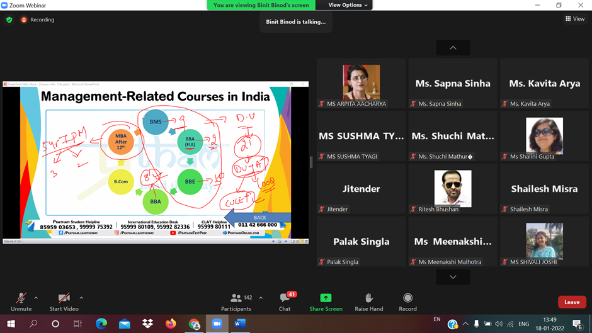Click the green encryption shield icon
592x333 pixels.
[x=9, y=20]
